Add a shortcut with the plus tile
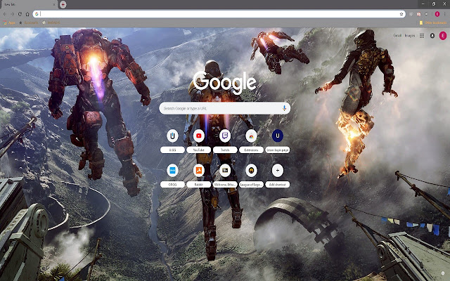Image resolution: width=450 pixels, height=281 pixels. (x=278, y=176)
